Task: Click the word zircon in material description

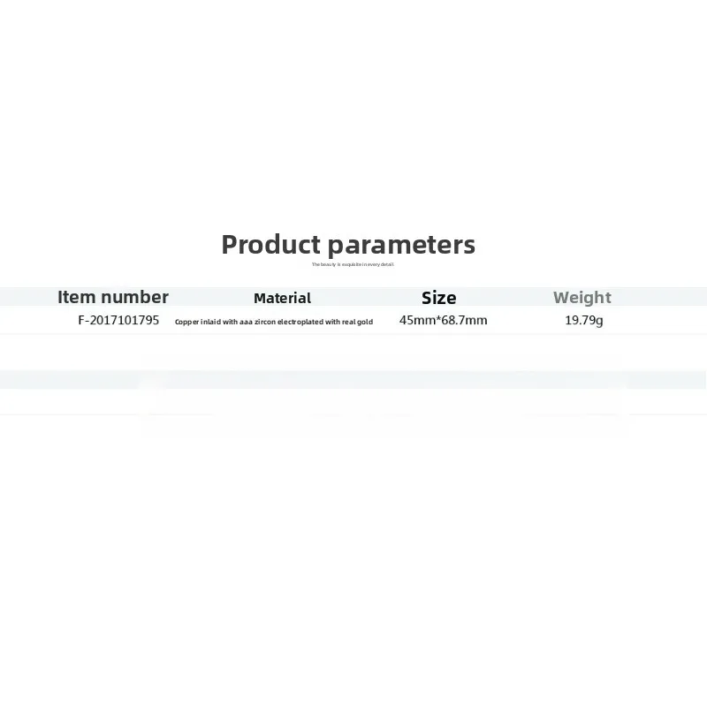Action: point(264,322)
